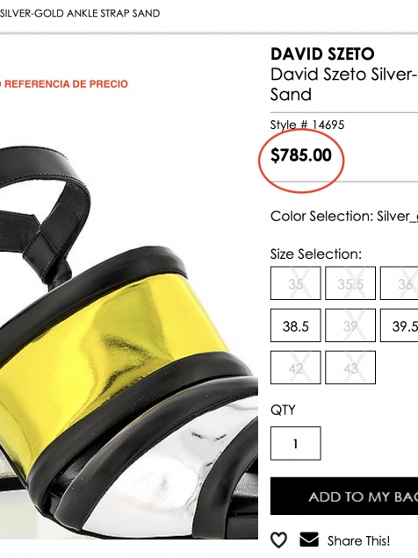Click Add To My Bag button

click(x=344, y=496)
